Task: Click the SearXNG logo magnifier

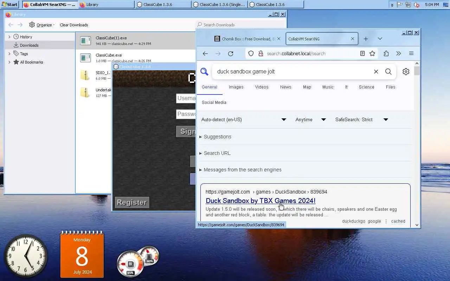Action: tap(204, 72)
